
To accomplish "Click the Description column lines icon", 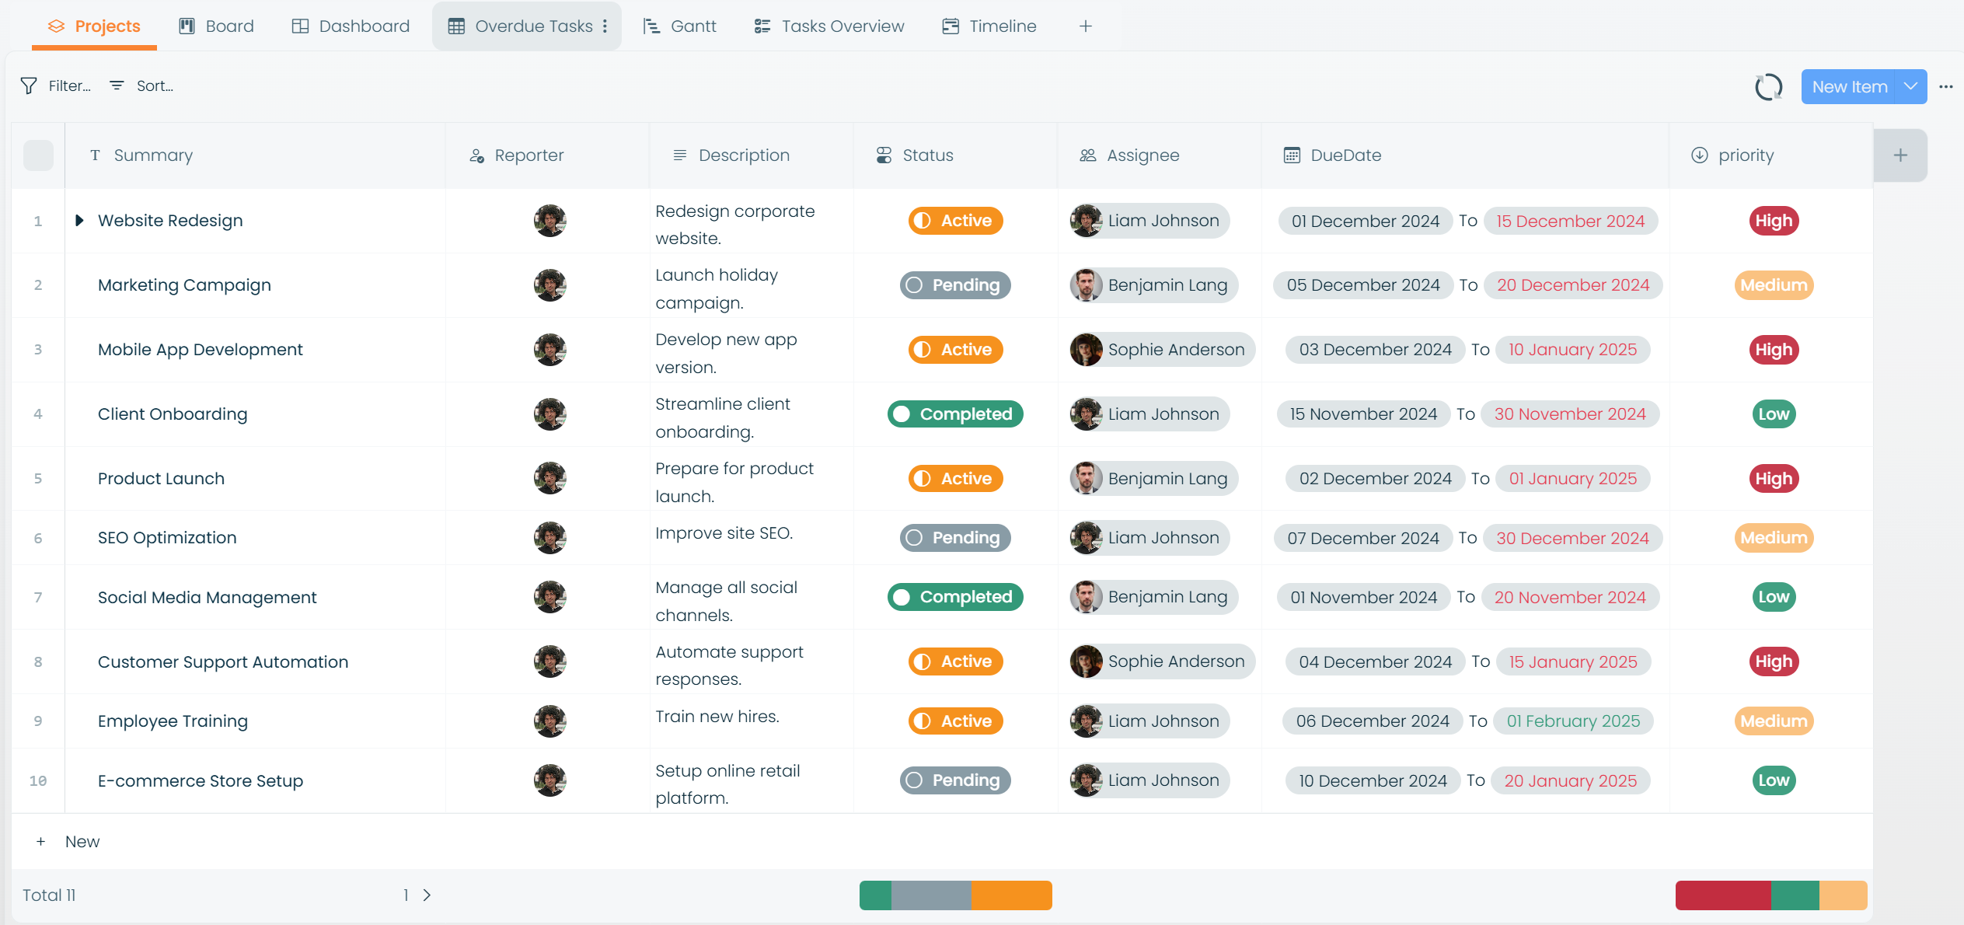I will [680, 155].
